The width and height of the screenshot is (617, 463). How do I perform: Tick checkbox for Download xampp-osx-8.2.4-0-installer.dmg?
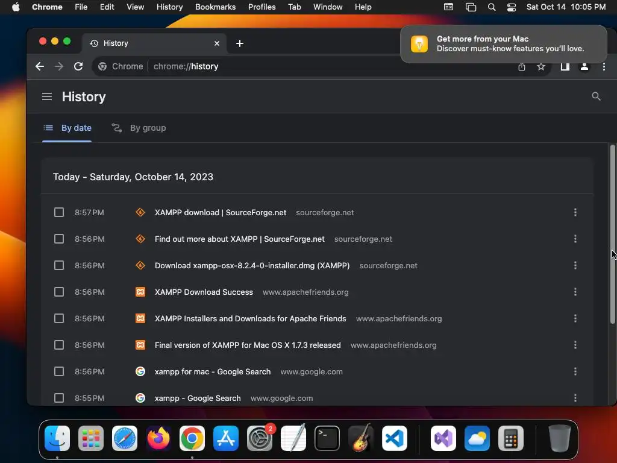pos(59,265)
